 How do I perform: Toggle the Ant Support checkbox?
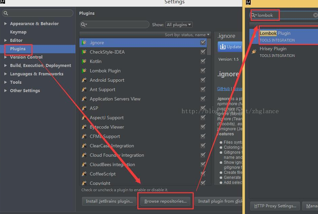[203, 89]
